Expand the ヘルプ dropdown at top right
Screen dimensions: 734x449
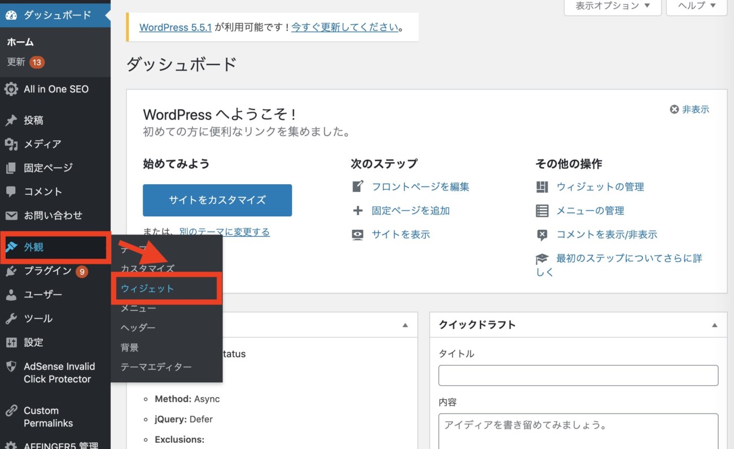pyautogui.click(x=696, y=5)
